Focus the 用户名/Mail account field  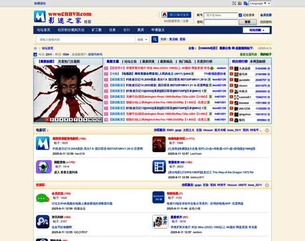point(221,15)
